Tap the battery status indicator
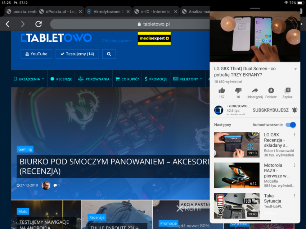306x229 pixels. [301, 3]
